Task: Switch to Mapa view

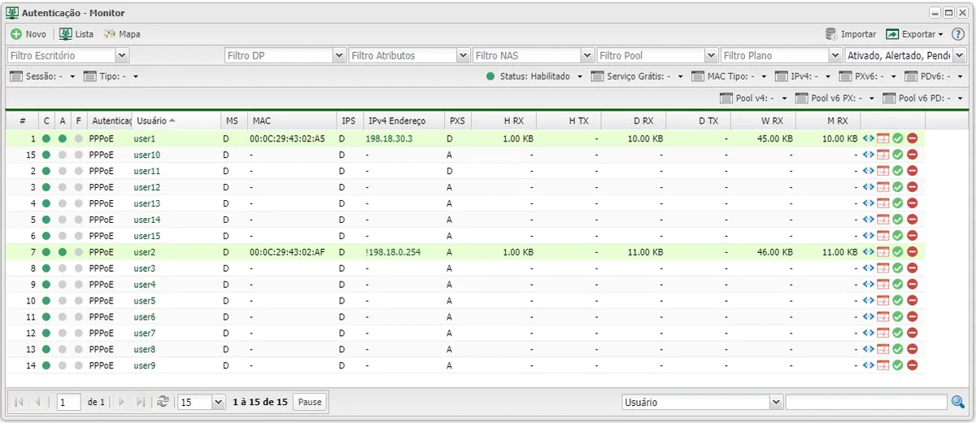Action: pyautogui.click(x=121, y=34)
